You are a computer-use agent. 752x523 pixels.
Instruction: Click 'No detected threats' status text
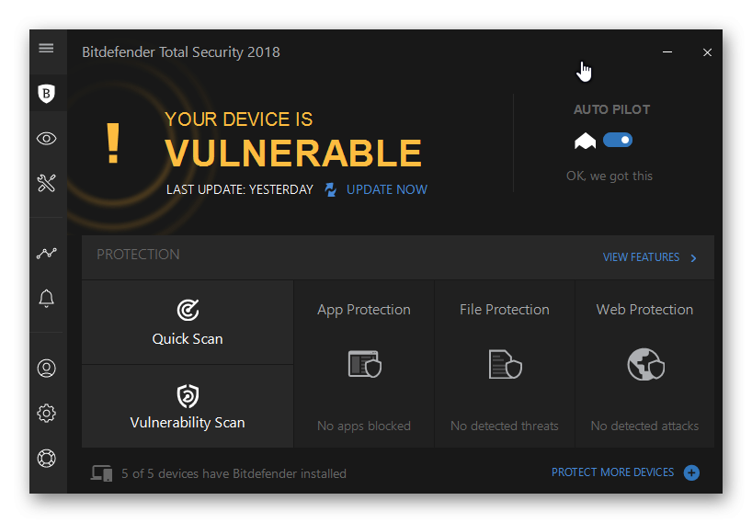coord(505,426)
